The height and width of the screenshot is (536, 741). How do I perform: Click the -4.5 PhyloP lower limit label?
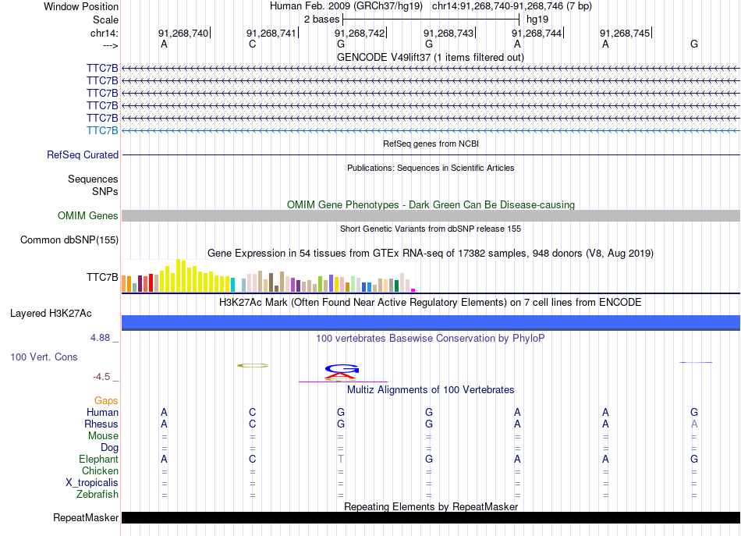[101, 377]
